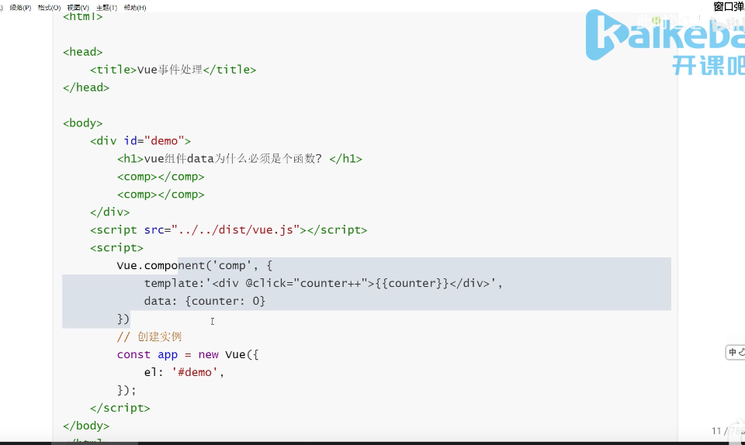Click the second <comp></comp> line
Image resolution: width=745 pixels, height=445 pixels.
pyautogui.click(x=161, y=195)
